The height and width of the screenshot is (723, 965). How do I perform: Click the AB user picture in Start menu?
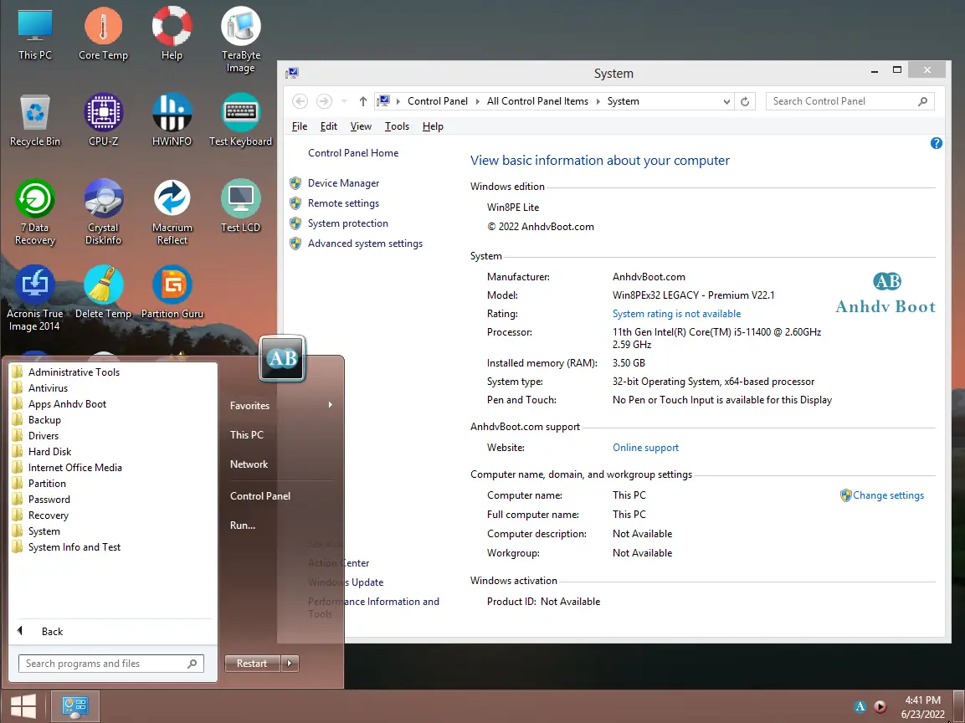tap(283, 359)
